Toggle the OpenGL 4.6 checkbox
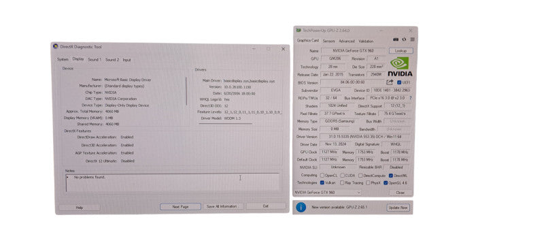 click(x=386, y=182)
